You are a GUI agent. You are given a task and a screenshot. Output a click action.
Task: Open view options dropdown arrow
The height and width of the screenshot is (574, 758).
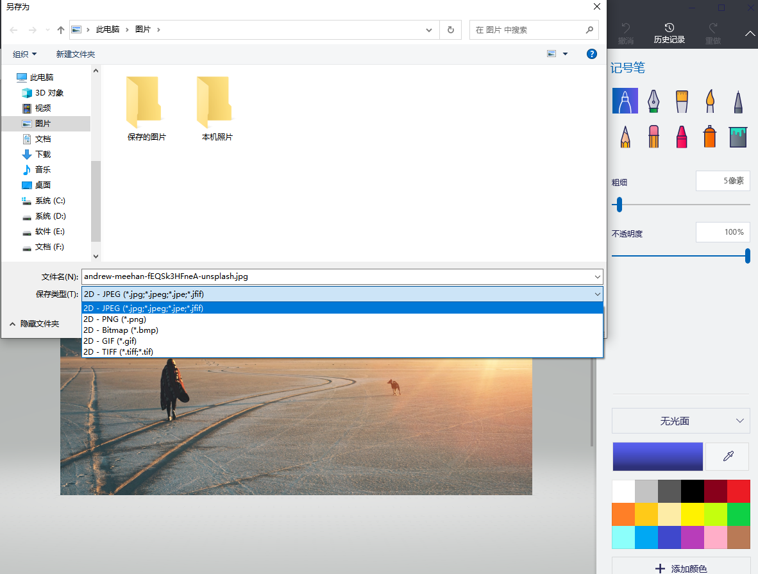point(565,54)
